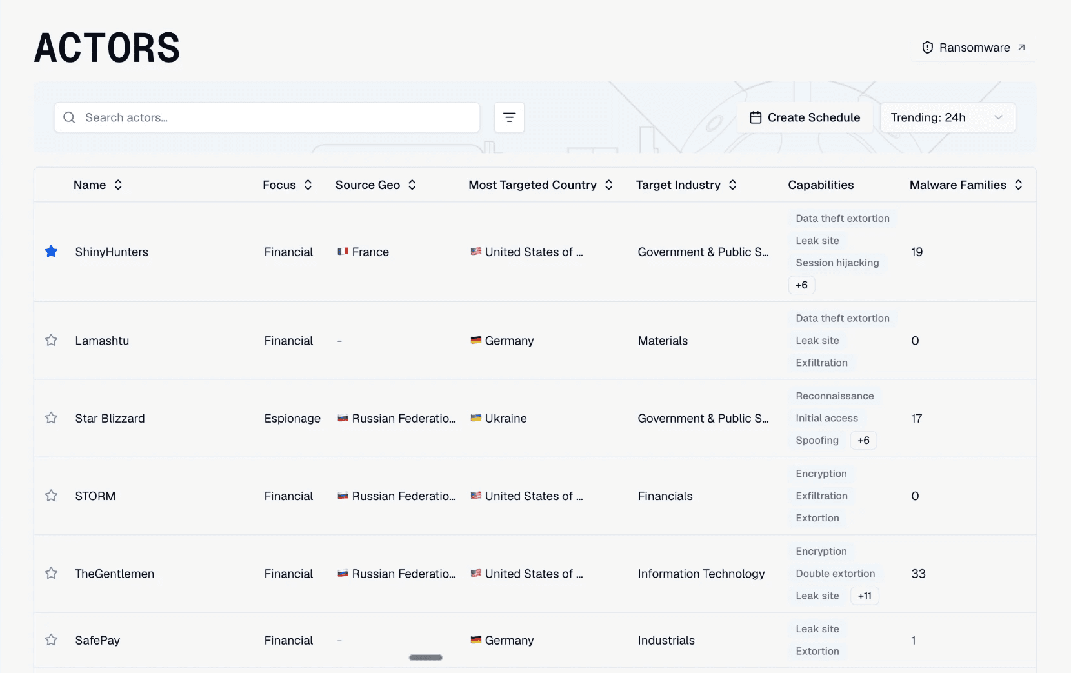Image resolution: width=1071 pixels, height=673 pixels.
Task: Favorite TheGentlemen with the star
Action: (51, 573)
